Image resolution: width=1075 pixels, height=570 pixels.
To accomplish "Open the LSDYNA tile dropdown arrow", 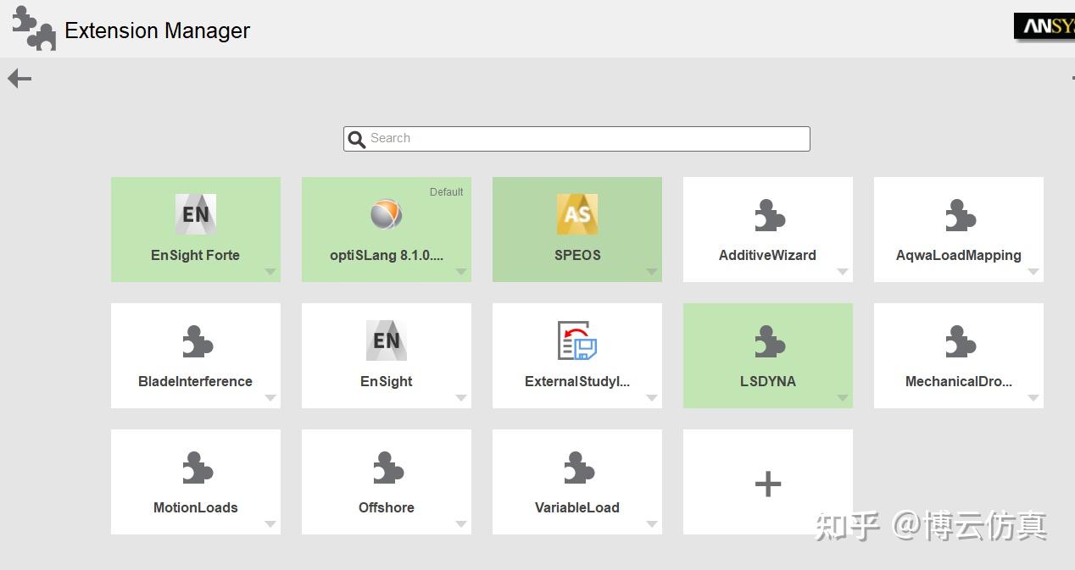I will tap(842, 398).
